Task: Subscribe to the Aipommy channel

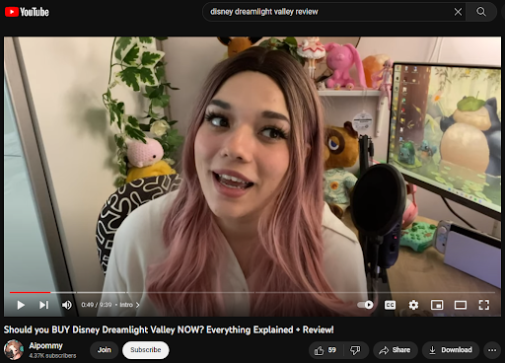Action: (146, 350)
